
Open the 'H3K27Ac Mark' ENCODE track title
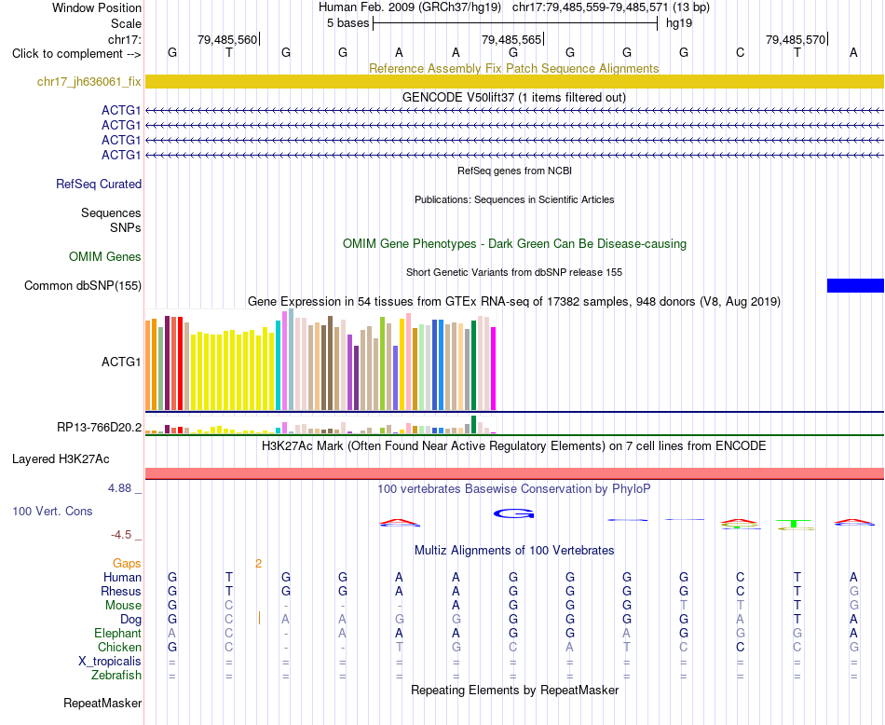coord(514,446)
